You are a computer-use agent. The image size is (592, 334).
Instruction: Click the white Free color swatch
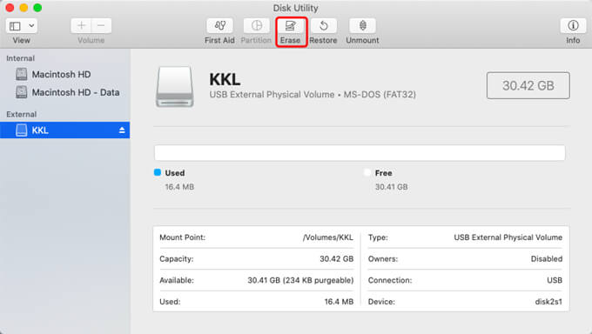click(x=367, y=172)
